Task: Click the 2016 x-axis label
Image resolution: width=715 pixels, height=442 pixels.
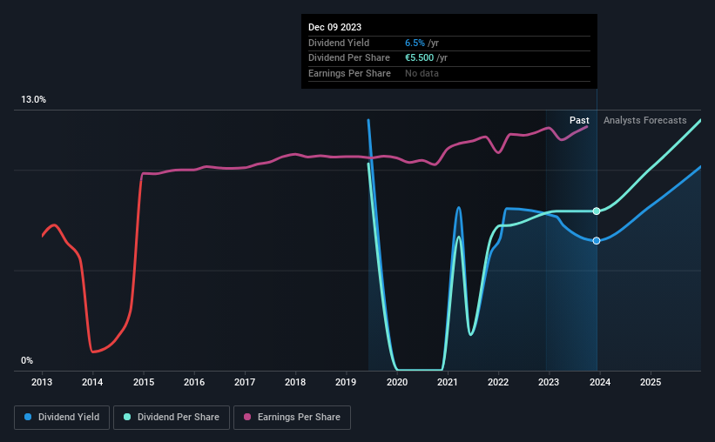Action: 194,382
